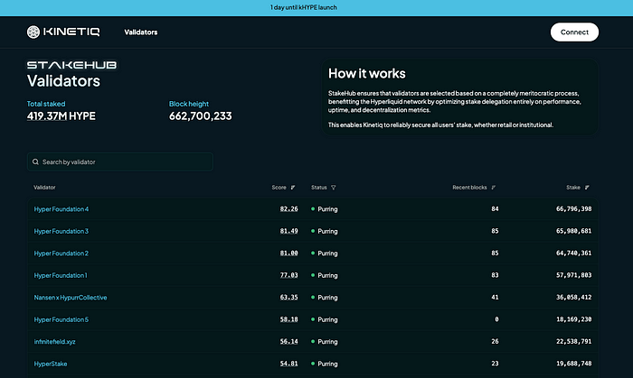This screenshot has width=633, height=378.
Task: Click stake value 36,058,412
Action: [x=573, y=298]
